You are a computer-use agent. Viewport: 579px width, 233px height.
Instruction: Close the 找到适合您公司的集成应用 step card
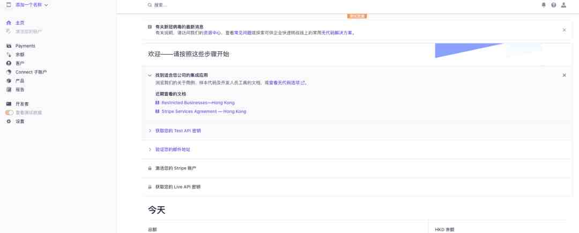(x=564, y=75)
